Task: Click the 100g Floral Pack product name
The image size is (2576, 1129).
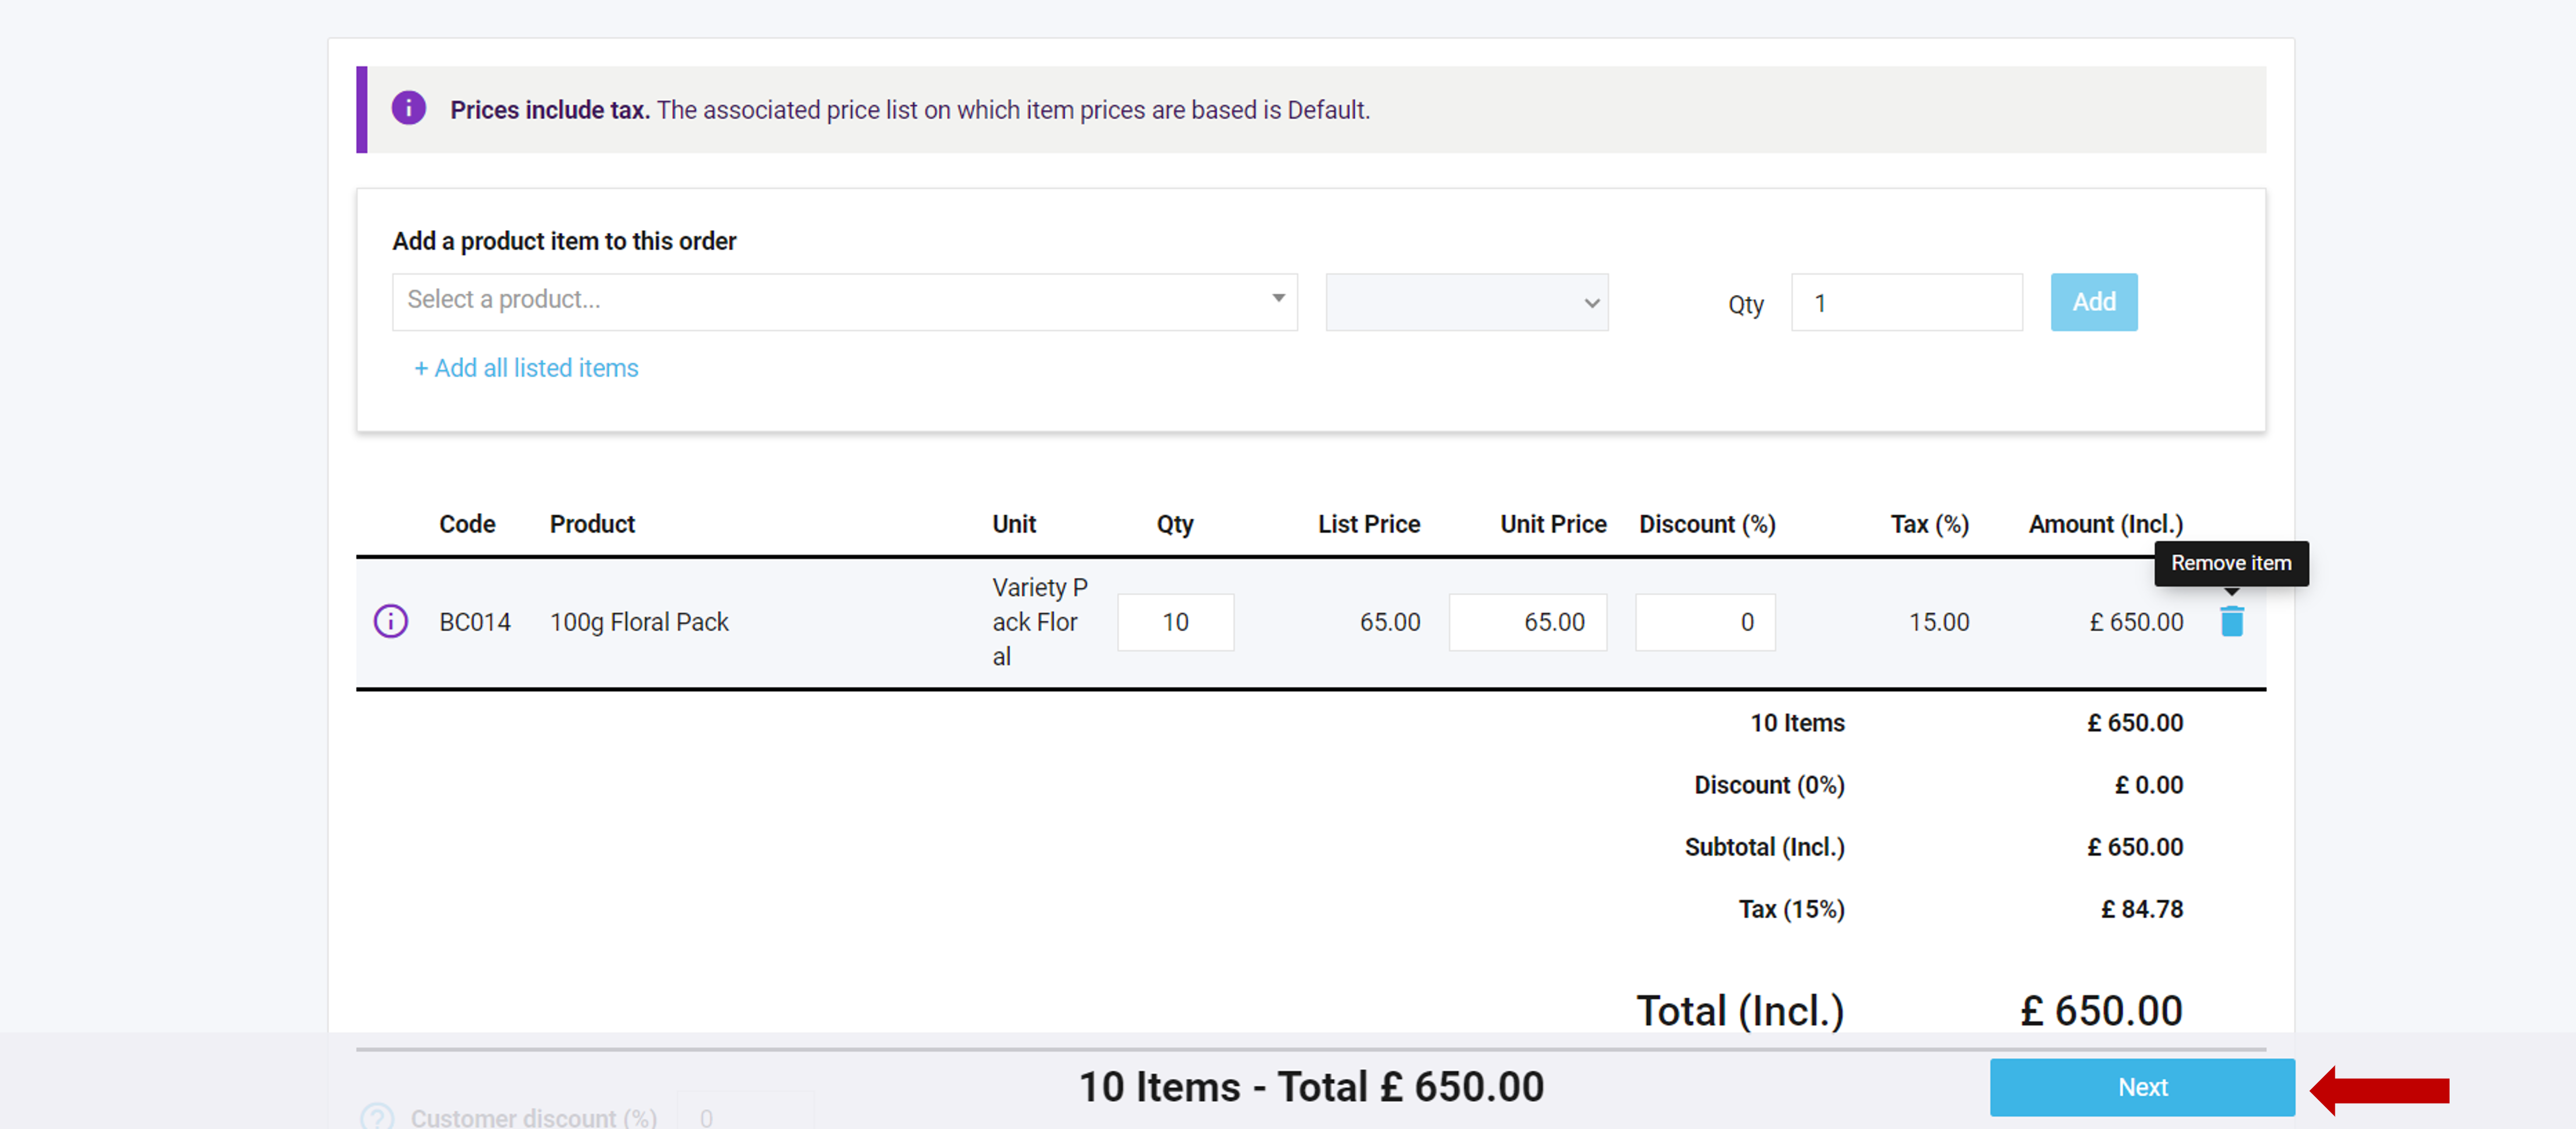Action: [x=639, y=622]
